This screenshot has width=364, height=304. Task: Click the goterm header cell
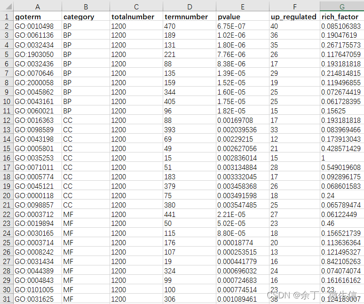[x=38, y=16]
